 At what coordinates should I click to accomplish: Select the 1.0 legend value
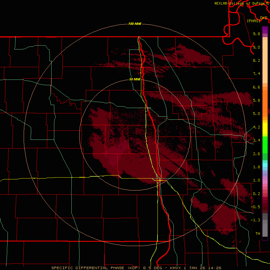(256, 180)
